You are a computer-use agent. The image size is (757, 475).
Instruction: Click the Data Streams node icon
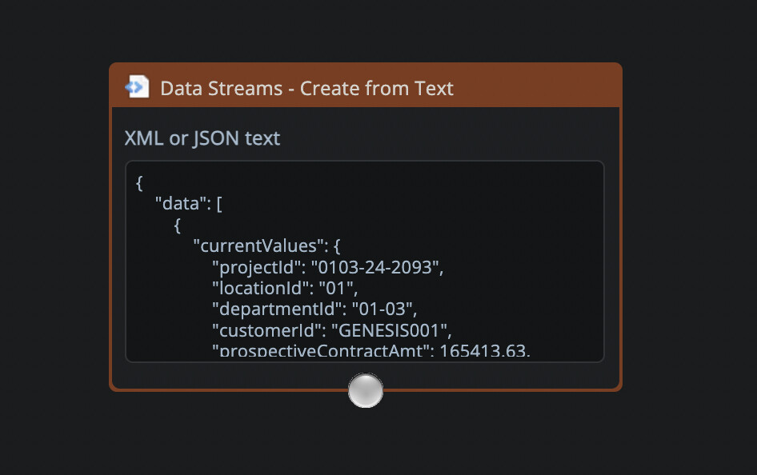pos(137,86)
